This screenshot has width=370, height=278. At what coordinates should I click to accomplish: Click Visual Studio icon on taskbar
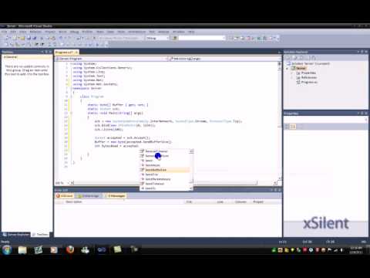(x=102, y=249)
